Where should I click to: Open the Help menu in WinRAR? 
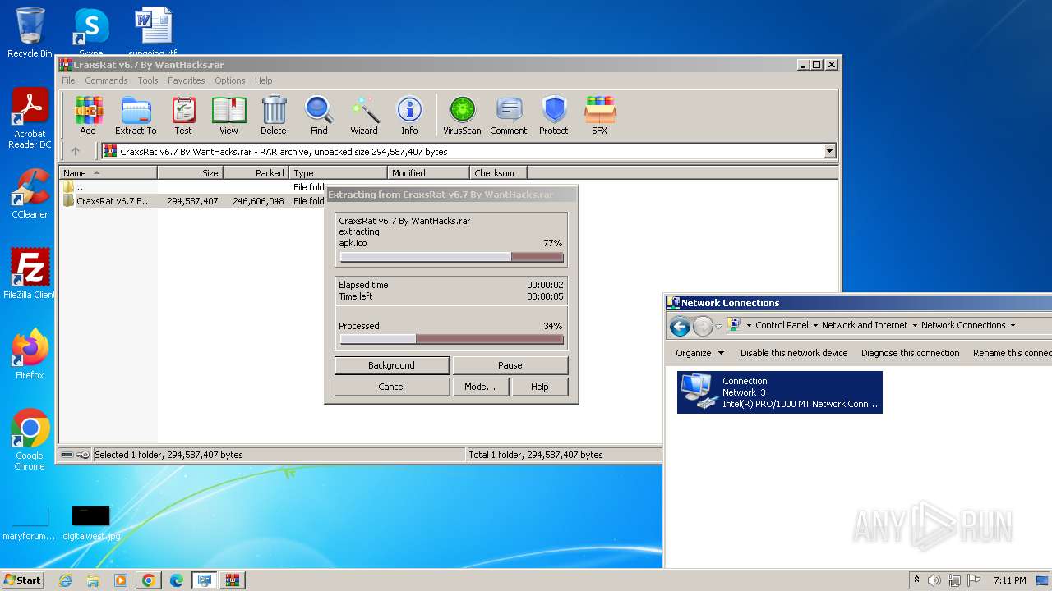coord(263,80)
